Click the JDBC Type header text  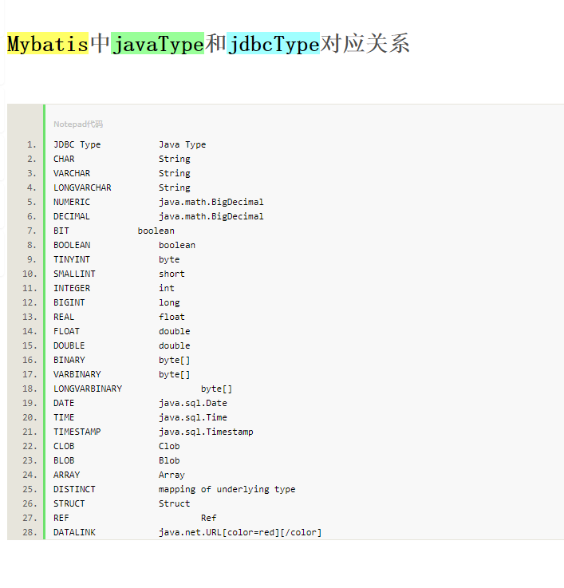(x=77, y=144)
